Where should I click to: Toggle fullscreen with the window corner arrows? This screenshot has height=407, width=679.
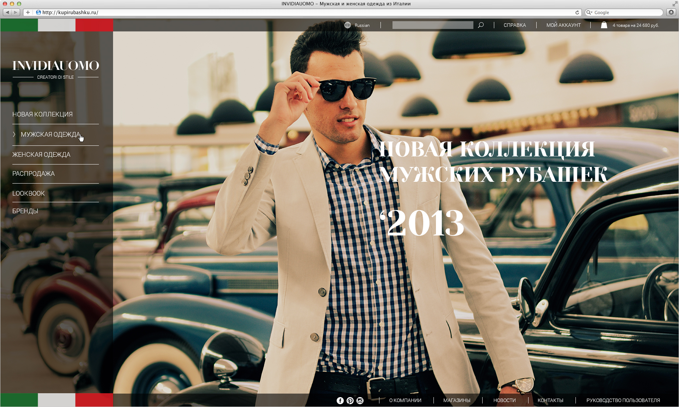coord(675,4)
